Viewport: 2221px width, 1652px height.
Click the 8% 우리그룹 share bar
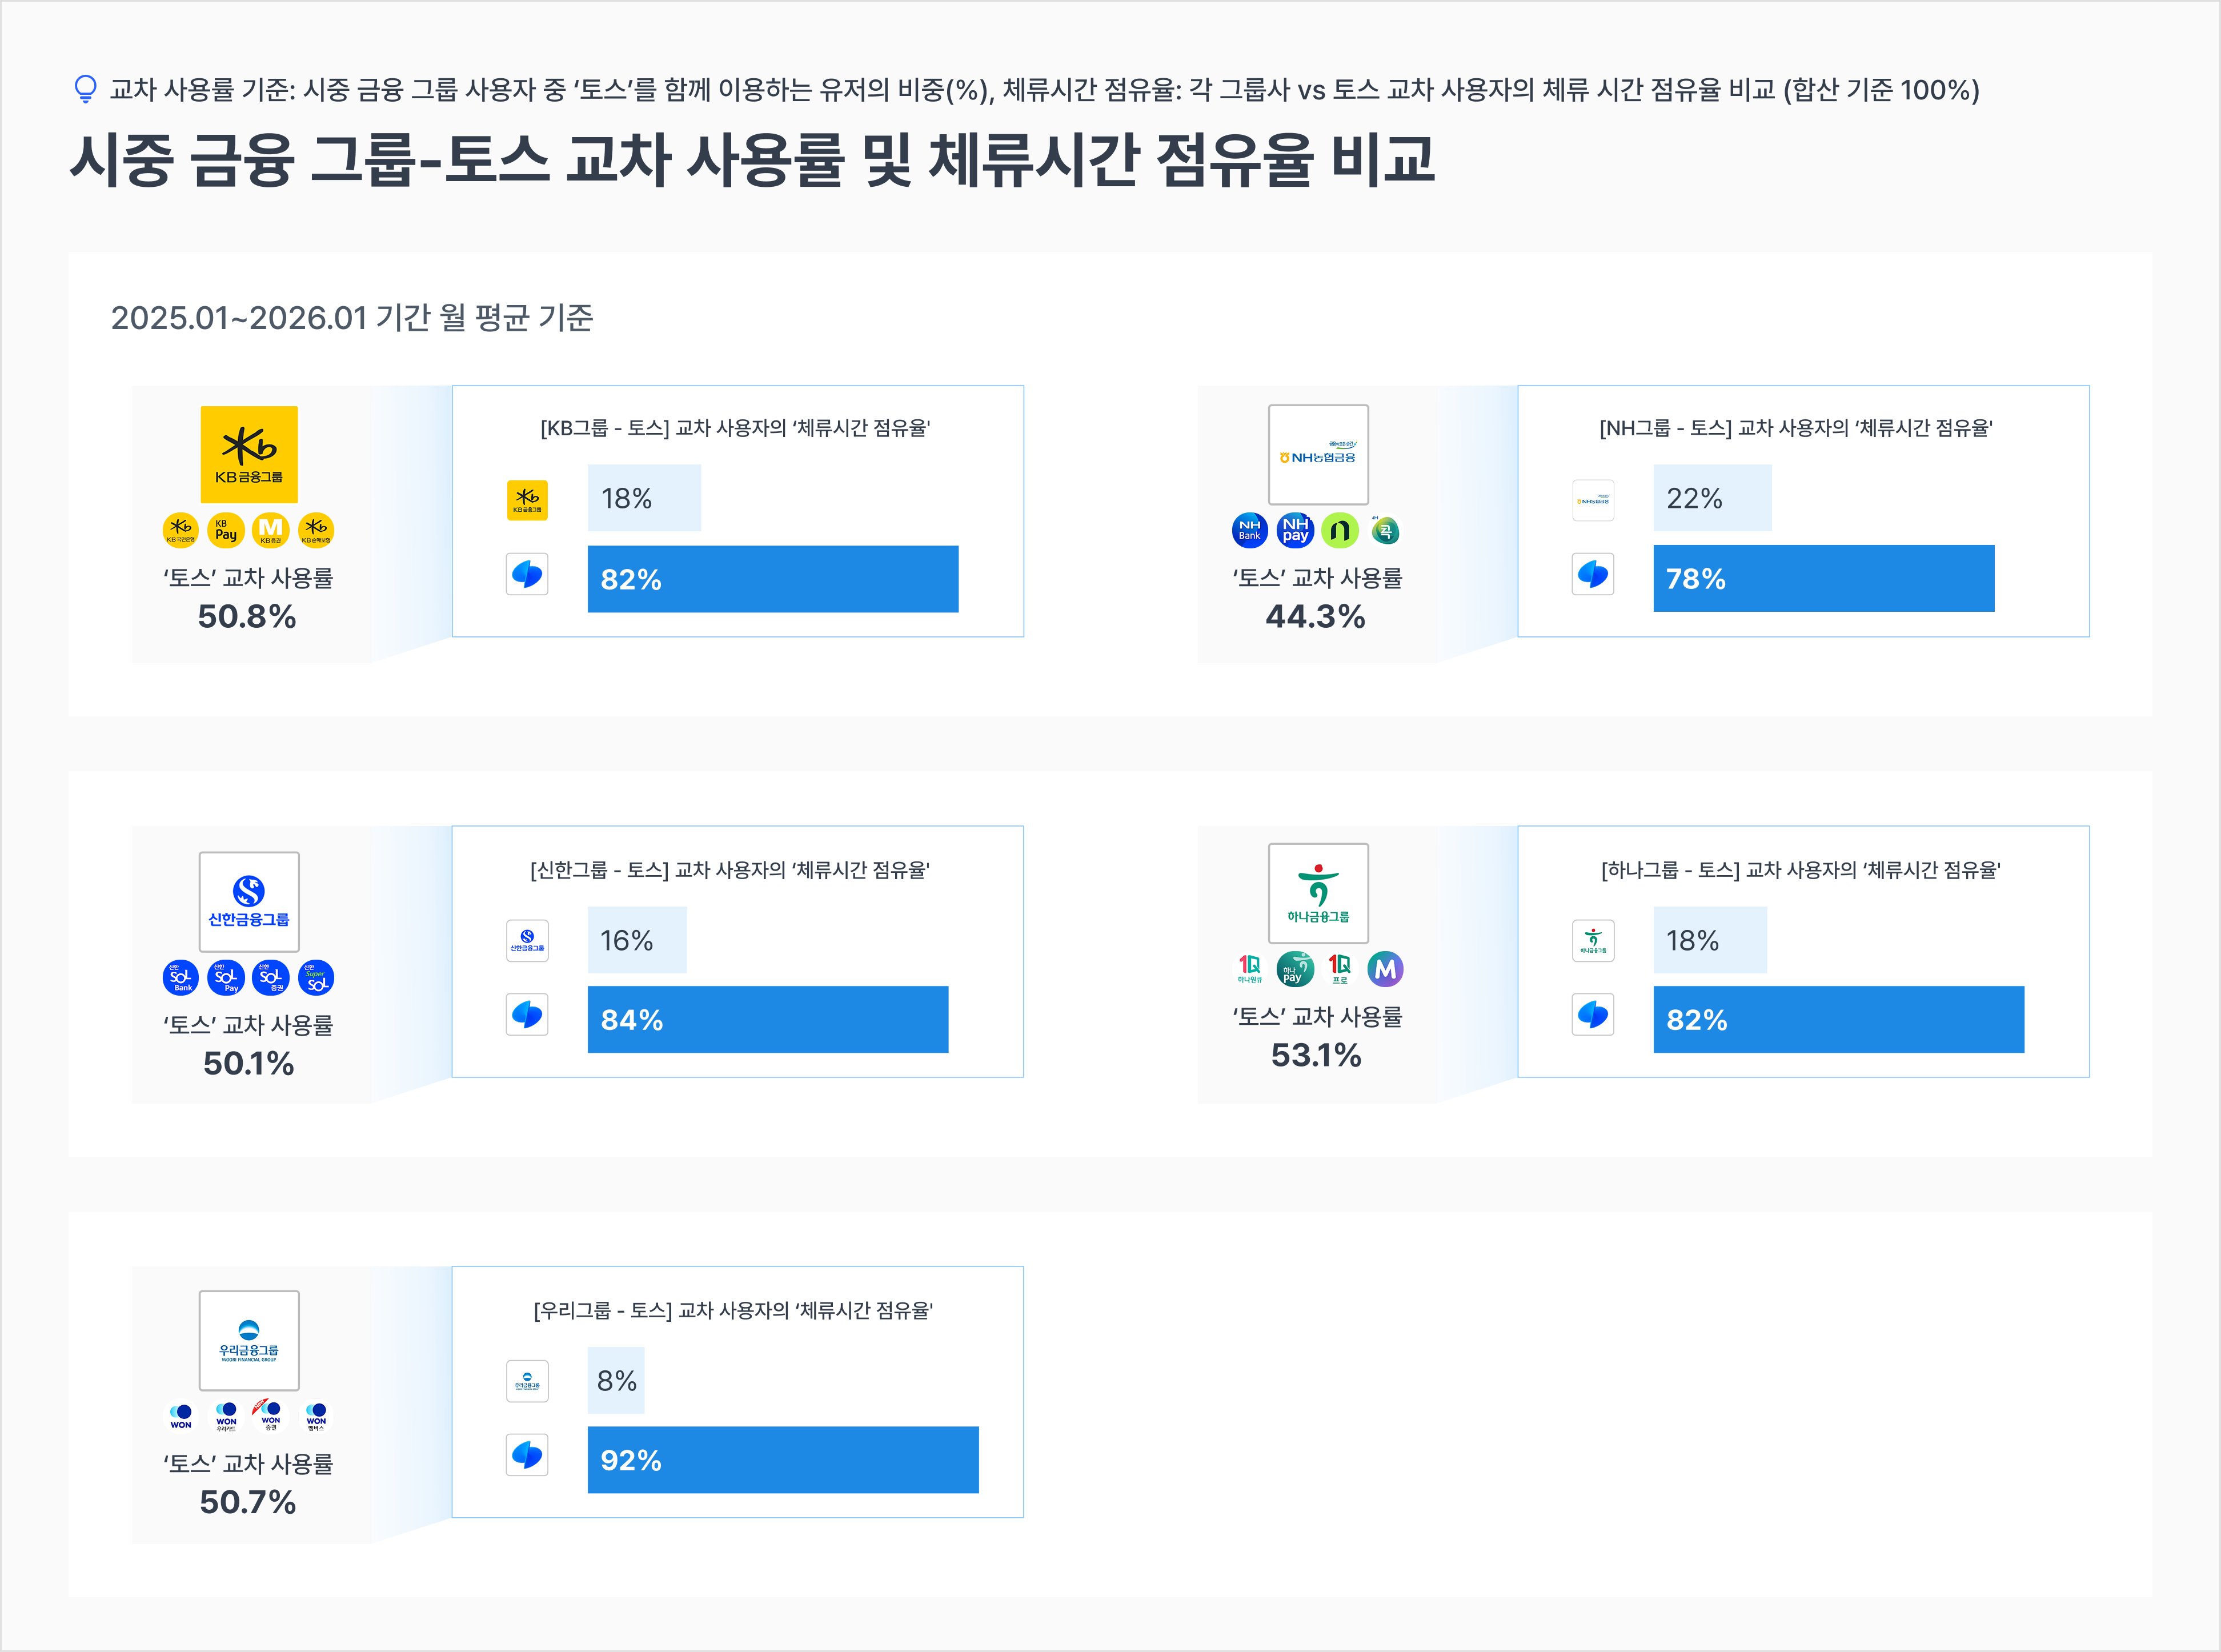coord(616,1381)
